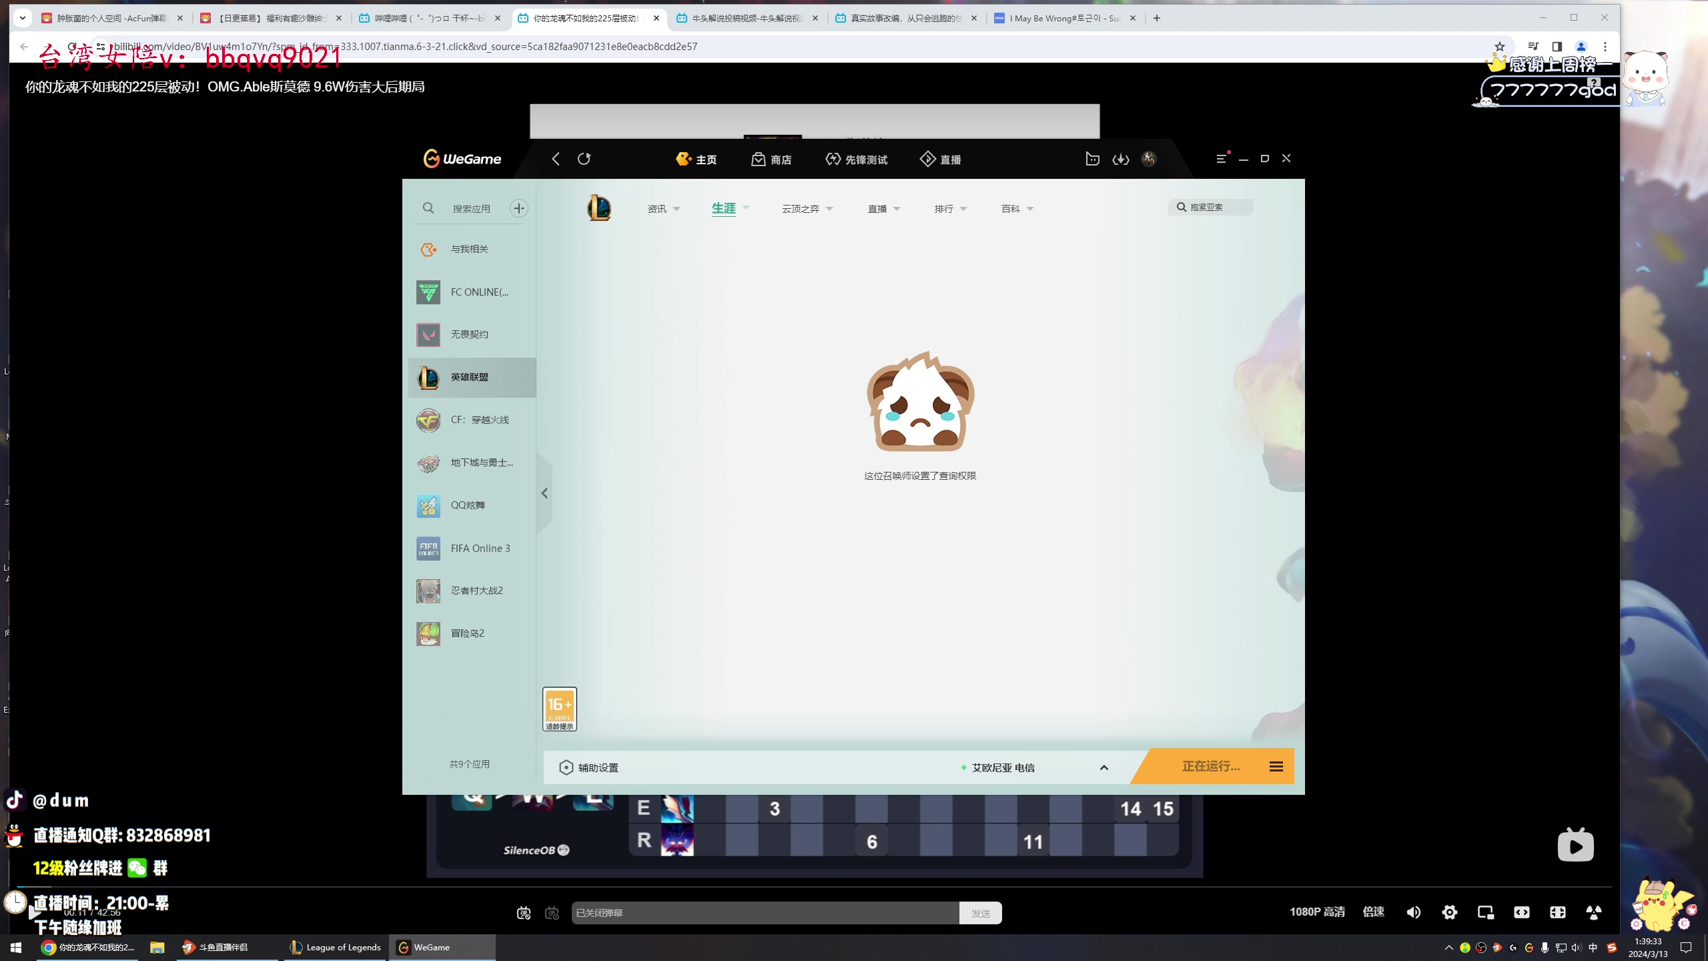The image size is (1708, 961).
Task: Open 斗鱼直播伴侣 from the taskbar
Action: tap(227, 948)
